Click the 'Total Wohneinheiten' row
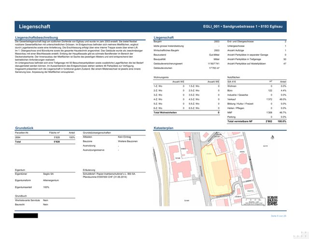This screenshot has width=309, height=239. pyautogui.click(x=186, y=112)
